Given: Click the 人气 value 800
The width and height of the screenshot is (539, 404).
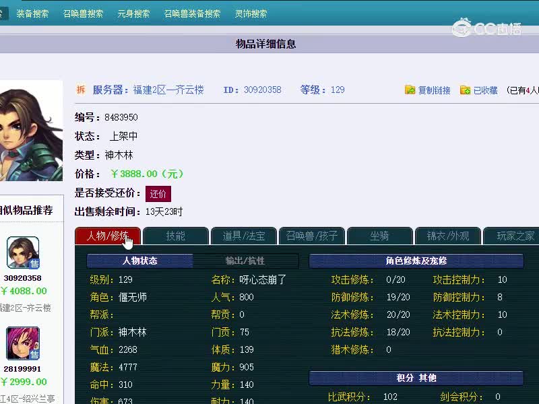Looking at the screenshot, I should [x=247, y=297].
